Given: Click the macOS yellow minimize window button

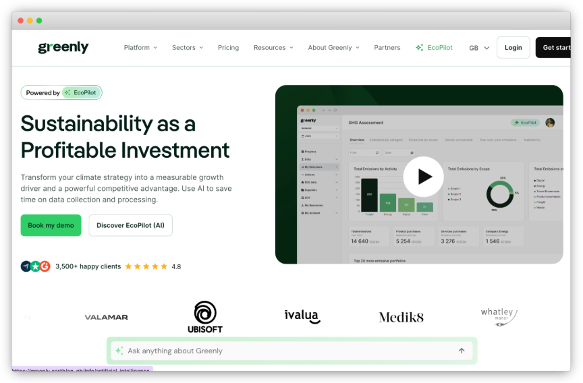Looking at the screenshot, I should (x=30, y=21).
